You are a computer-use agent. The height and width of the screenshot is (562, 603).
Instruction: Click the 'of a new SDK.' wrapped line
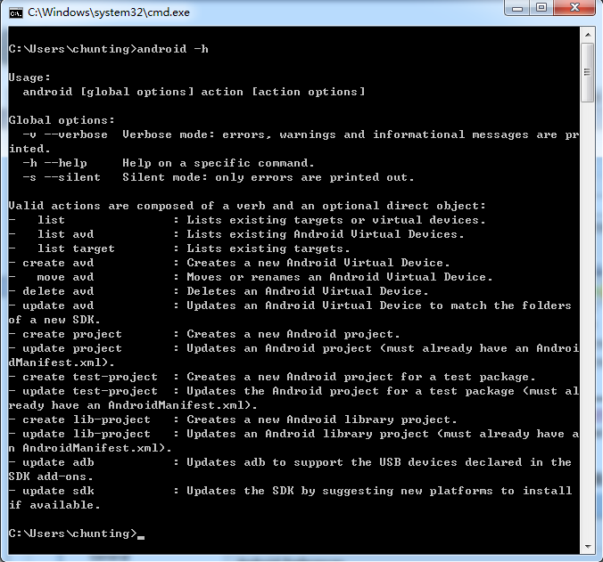pyautogui.click(x=54, y=320)
